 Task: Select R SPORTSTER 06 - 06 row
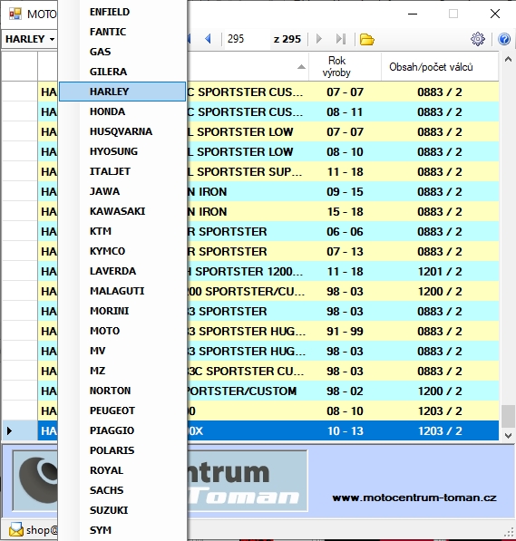pos(268,231)
